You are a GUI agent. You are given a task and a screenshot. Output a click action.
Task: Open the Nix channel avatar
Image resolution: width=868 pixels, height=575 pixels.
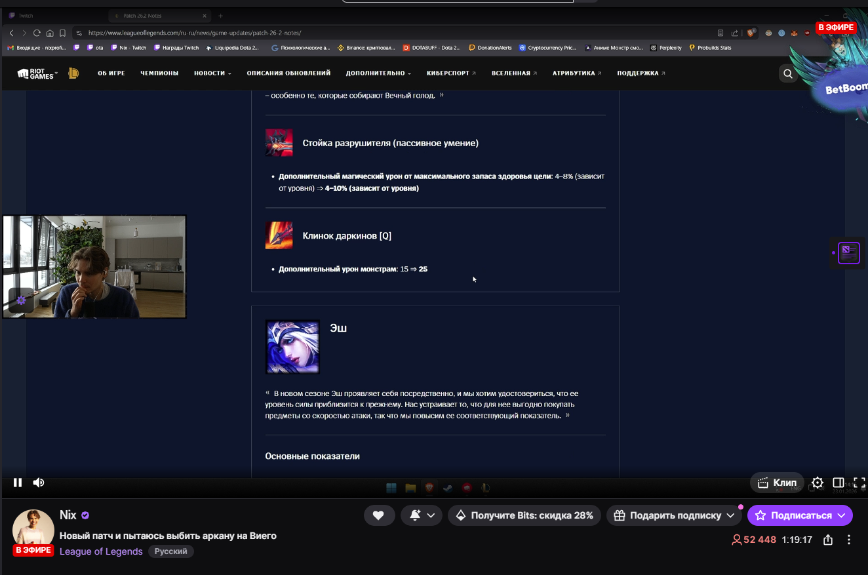tap(33, 530)
